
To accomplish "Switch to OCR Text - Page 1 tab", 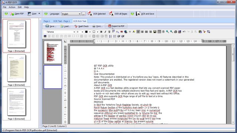I will tap(61, 21).
